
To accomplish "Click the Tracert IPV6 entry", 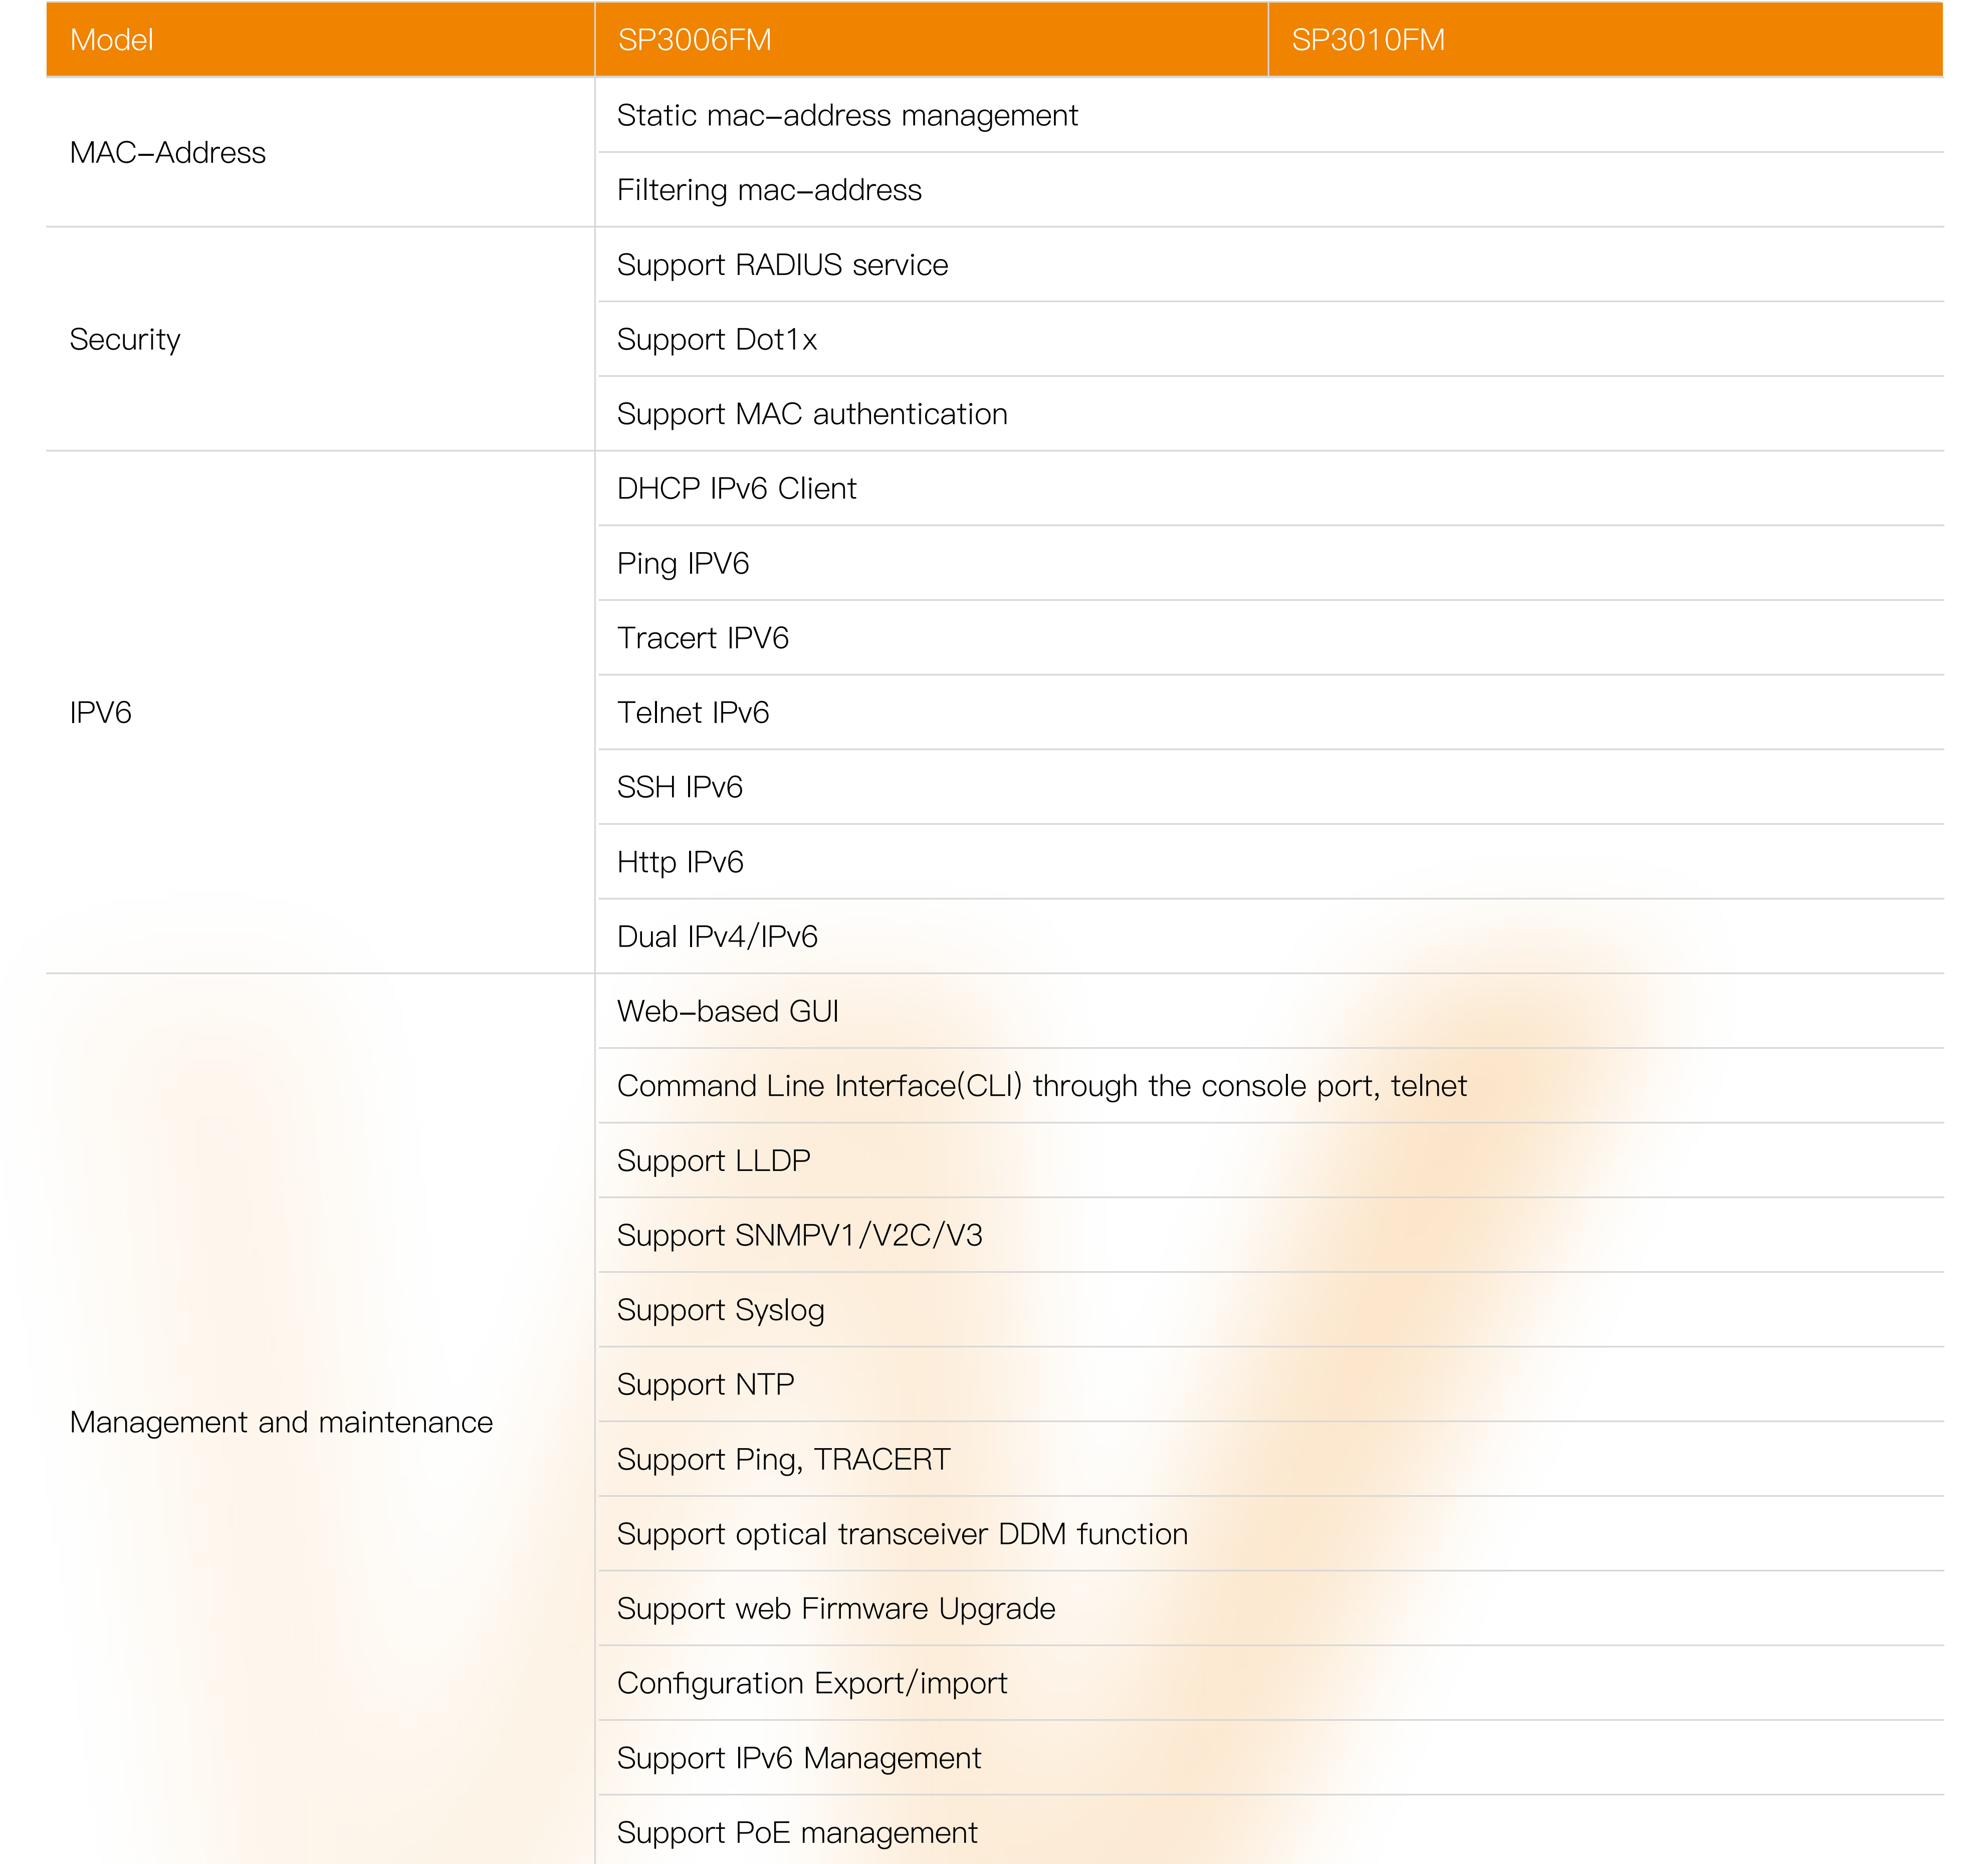I will point(703,638).
